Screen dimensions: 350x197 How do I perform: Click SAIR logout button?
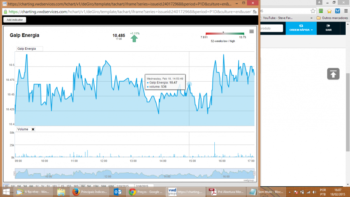click(x=329, y=28)
